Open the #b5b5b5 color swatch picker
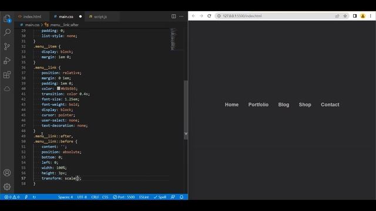This screenshot has height=211, width=376. (x=59, y=89)
